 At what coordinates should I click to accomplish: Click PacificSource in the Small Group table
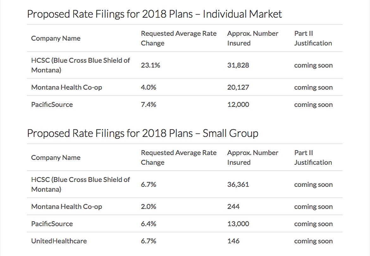(52, 224)
